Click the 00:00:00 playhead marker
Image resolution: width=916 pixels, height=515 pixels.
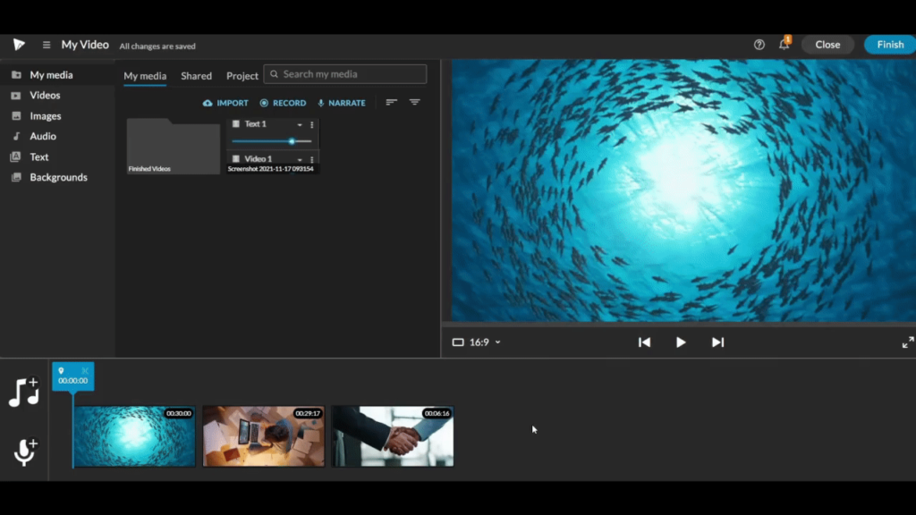coord(73,376)
